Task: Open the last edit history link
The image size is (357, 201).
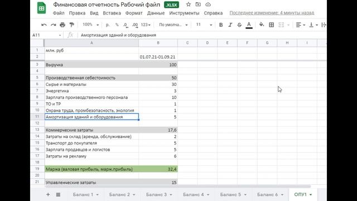Action: [x=272, y=13]
